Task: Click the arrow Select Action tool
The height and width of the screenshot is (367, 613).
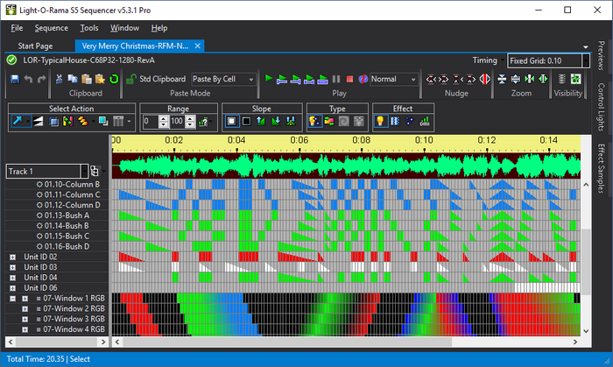Action: click(18, 121)
